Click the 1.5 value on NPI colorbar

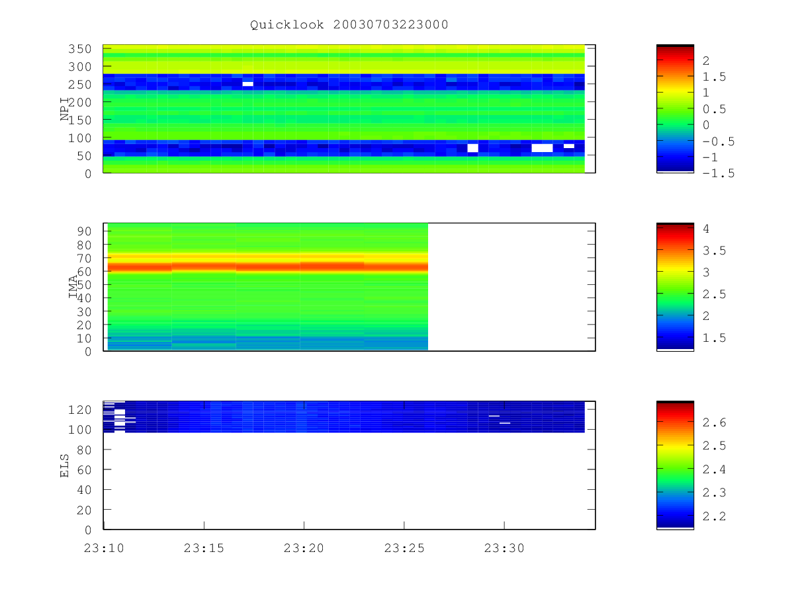[714, 77]
